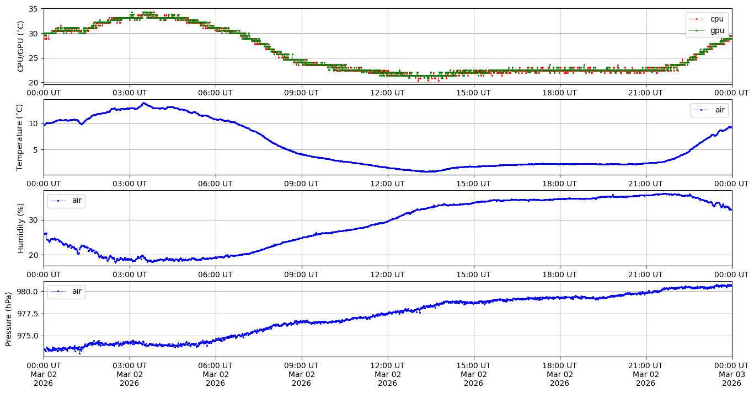Click the 35 tick on the CPU/GPU axis
This screenshot has width=754, height=393.
[33, 9]
